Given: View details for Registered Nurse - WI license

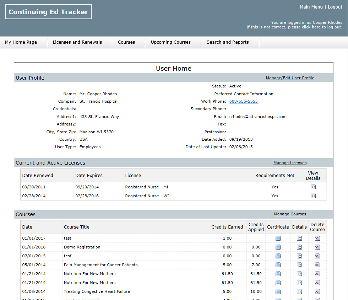Looking at the screenshot, I should tap(313, 195).
